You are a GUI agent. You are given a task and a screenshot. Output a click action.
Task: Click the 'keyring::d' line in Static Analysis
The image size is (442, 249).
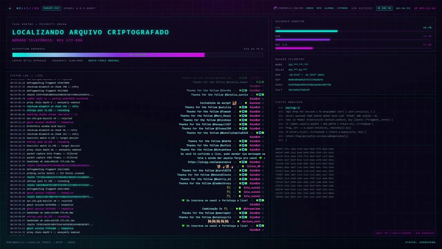(292, 108)
